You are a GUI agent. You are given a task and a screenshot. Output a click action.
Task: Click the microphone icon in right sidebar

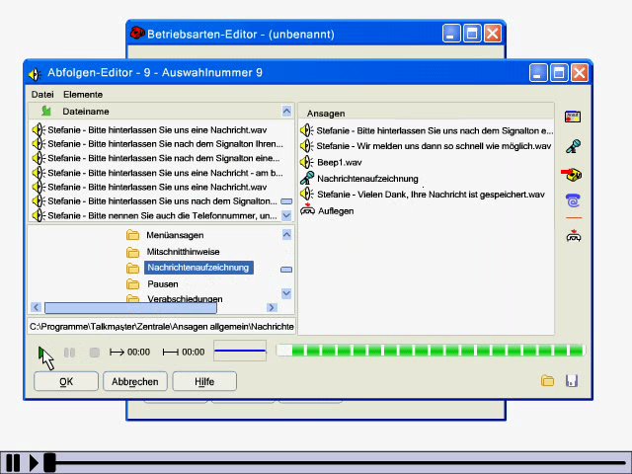pos(573,146)
